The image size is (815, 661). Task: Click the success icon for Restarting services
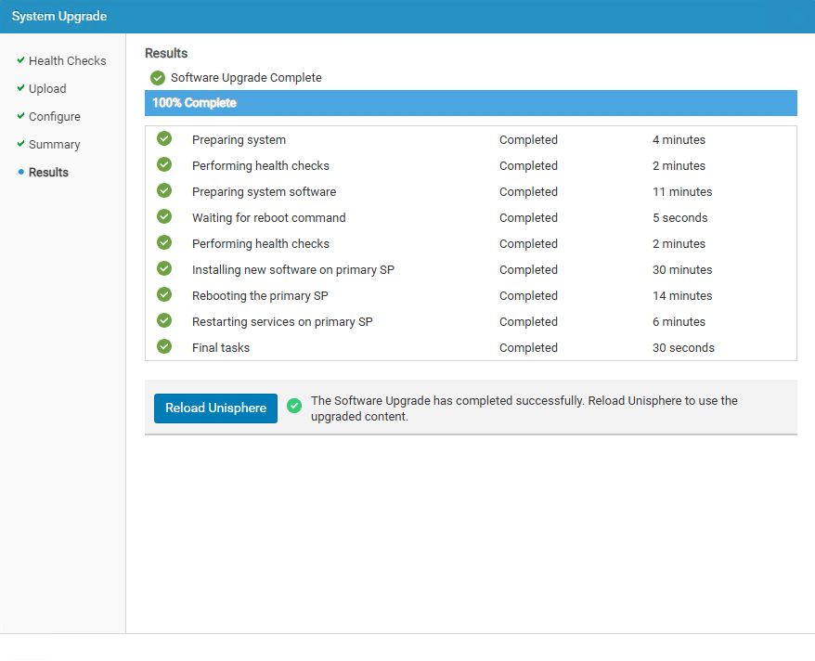pyautogui.click(x=164, y=320)
